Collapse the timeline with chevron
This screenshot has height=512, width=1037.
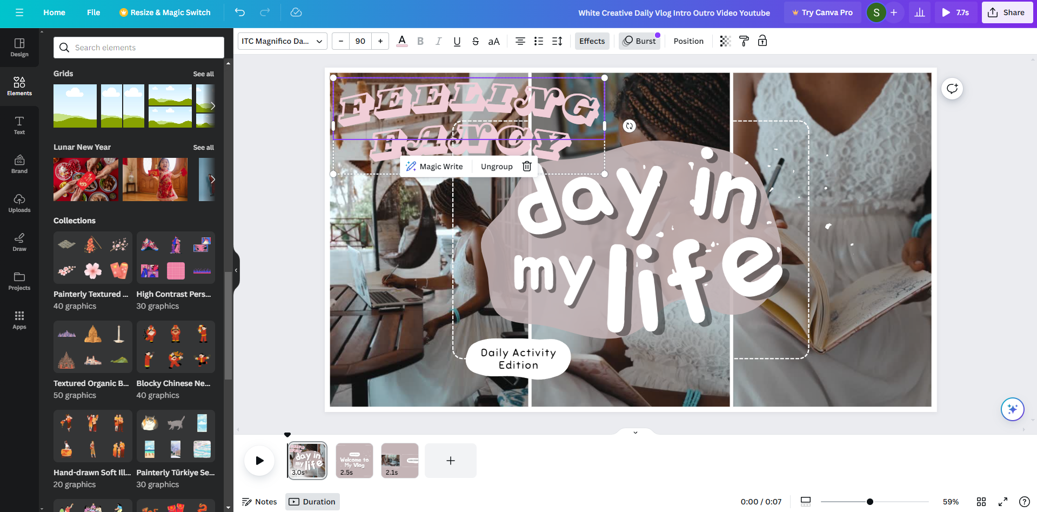pyautogui.click(x=635, y=432)
